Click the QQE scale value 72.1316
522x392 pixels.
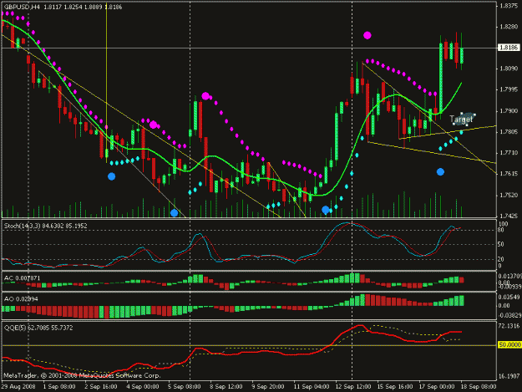click(x=509, y=325)
